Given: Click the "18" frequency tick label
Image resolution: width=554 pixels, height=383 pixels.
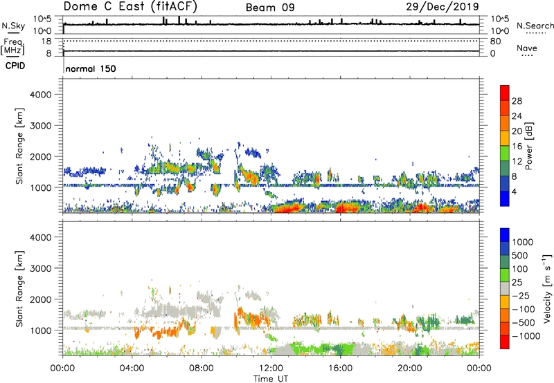Looking at the screenshot, I should (46, 41).
